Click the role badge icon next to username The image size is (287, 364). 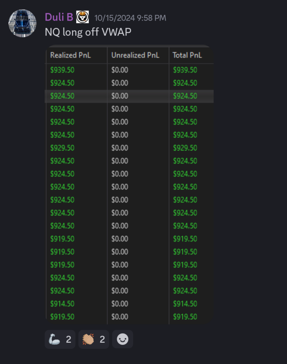(82, 17)
